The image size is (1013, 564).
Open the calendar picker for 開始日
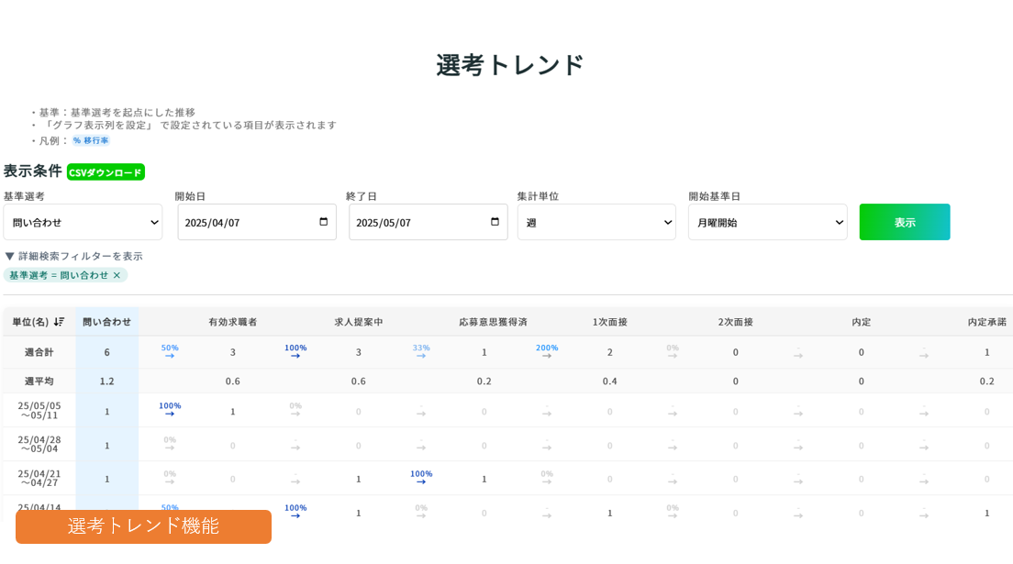(323, 222)
